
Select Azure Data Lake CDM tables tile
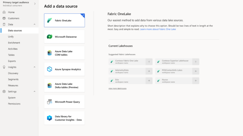point(64,53)
